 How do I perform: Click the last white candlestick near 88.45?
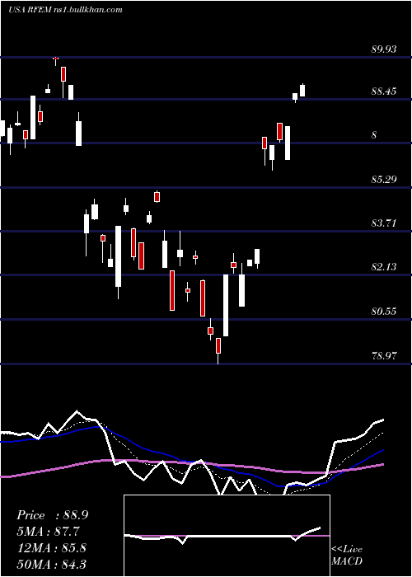tap(302, 90)
